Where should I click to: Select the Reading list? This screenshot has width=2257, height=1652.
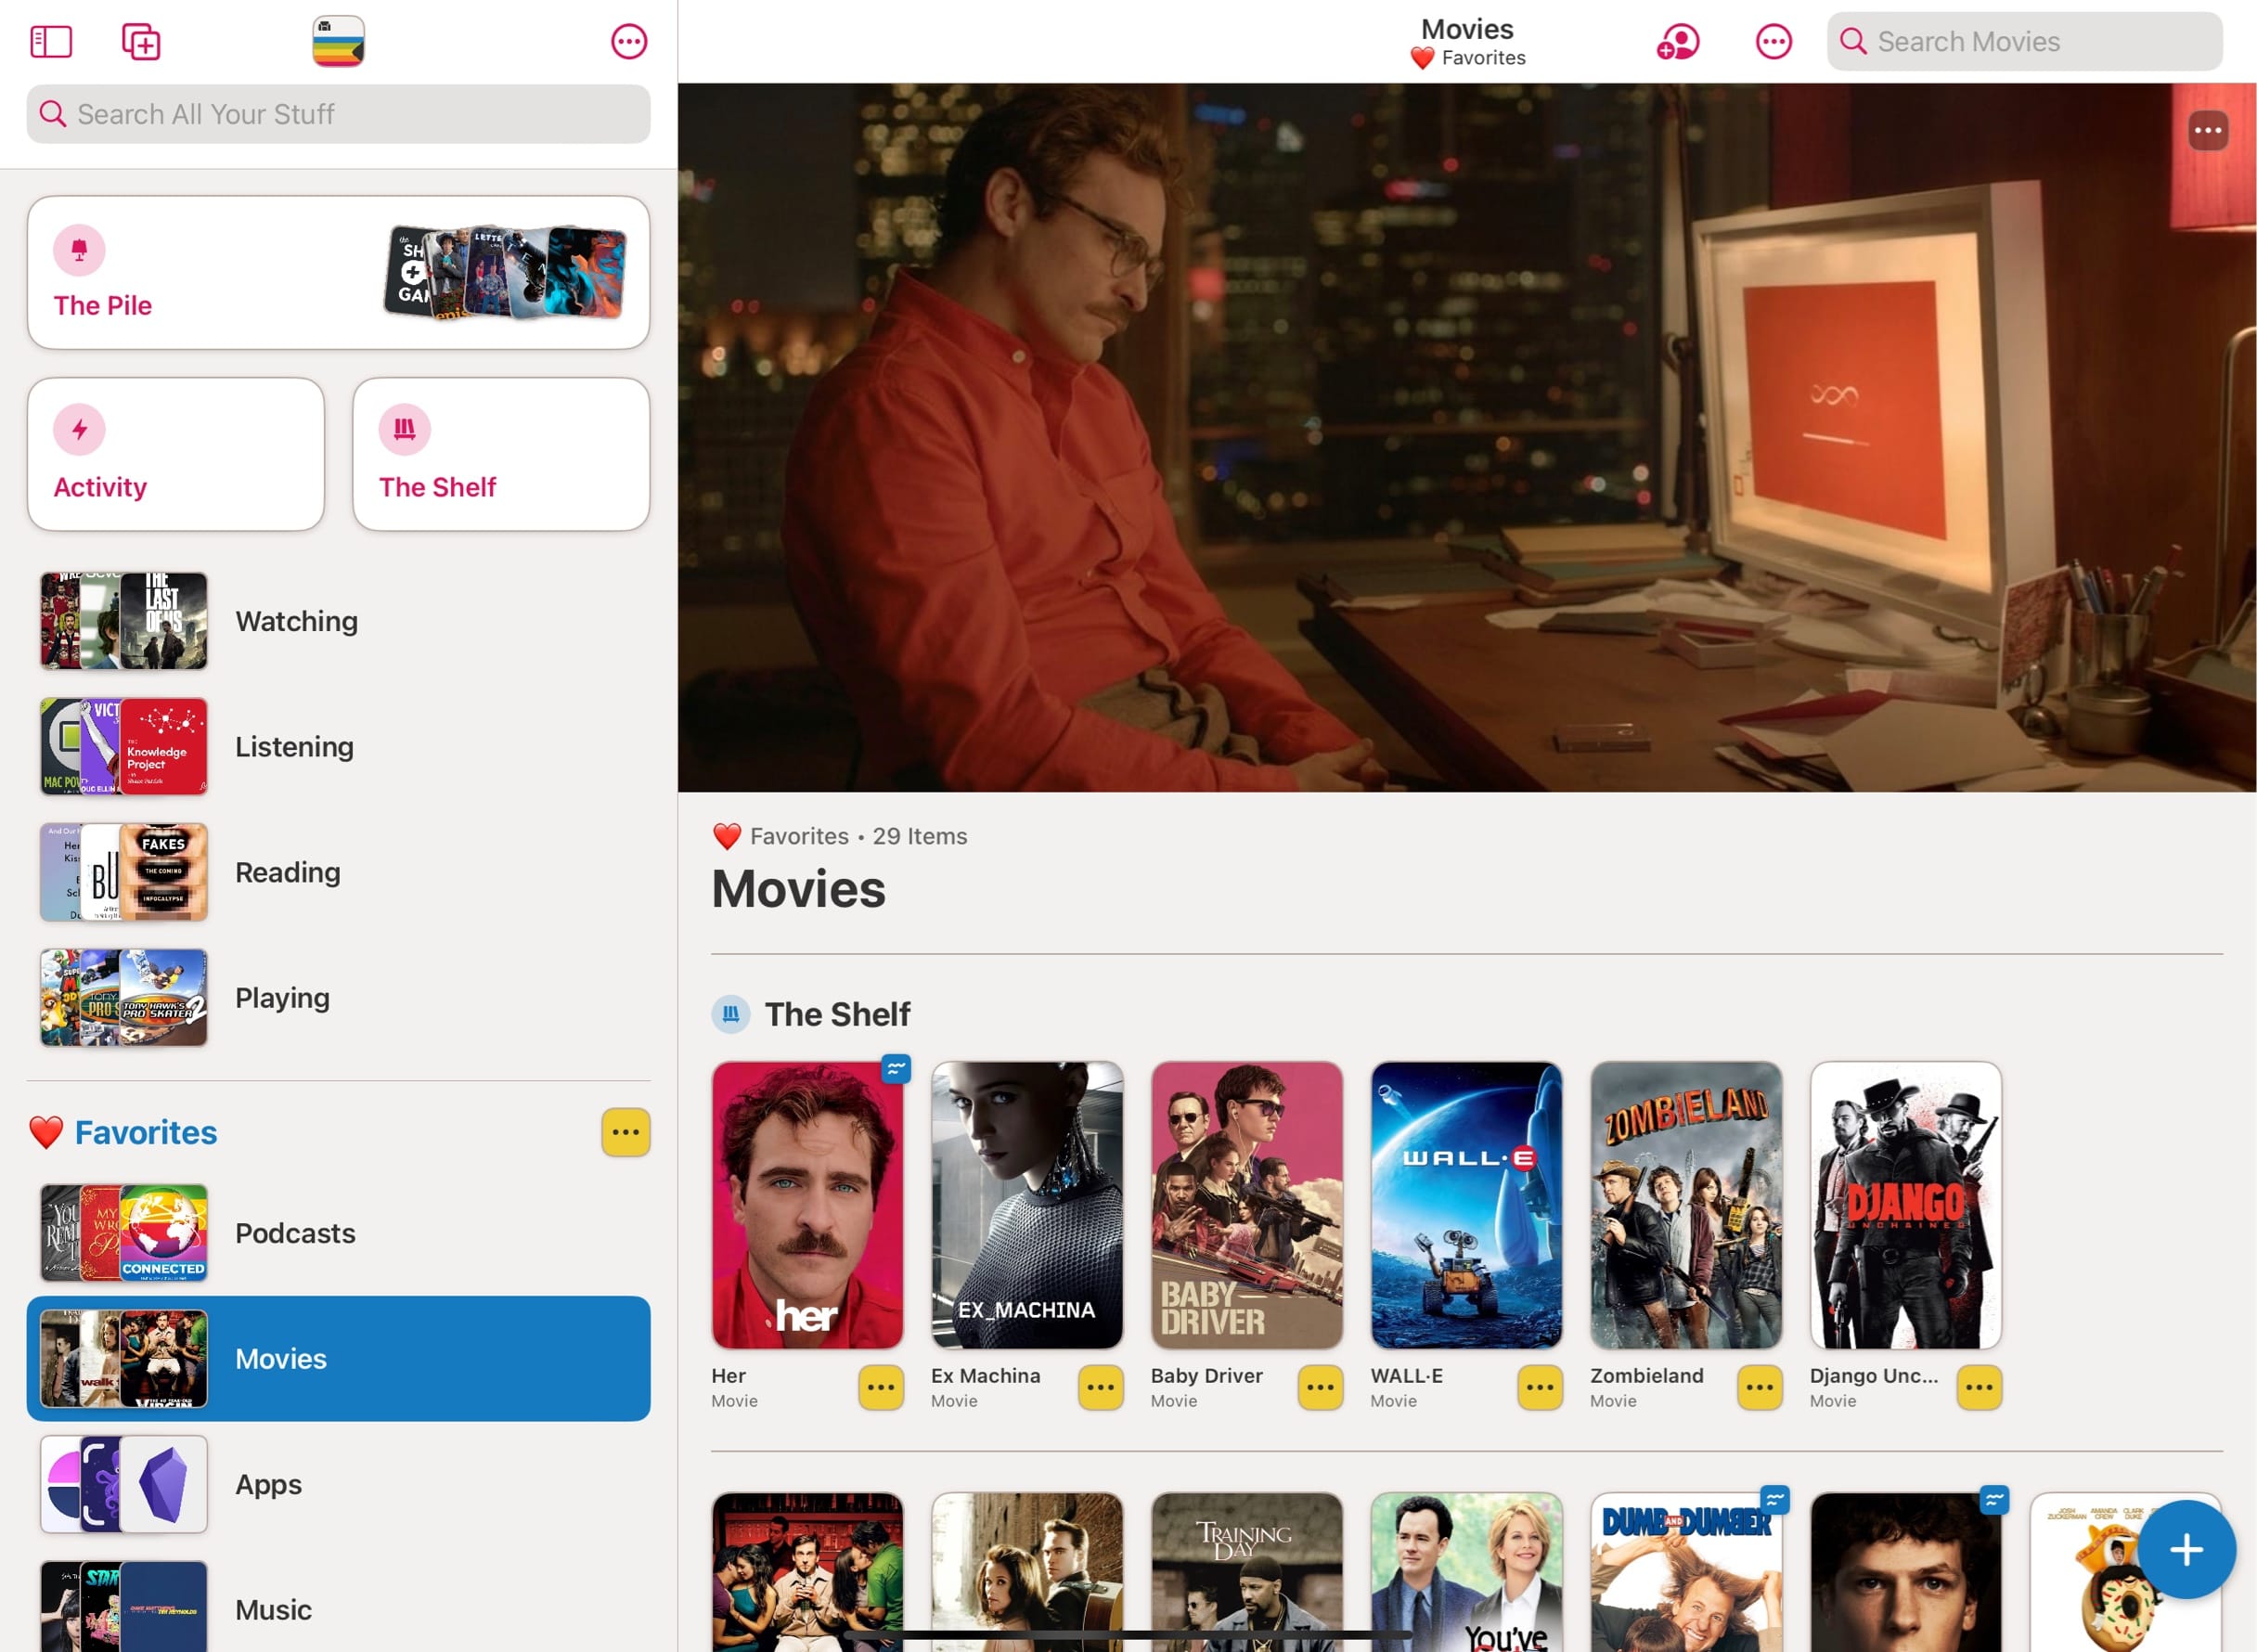338,872
